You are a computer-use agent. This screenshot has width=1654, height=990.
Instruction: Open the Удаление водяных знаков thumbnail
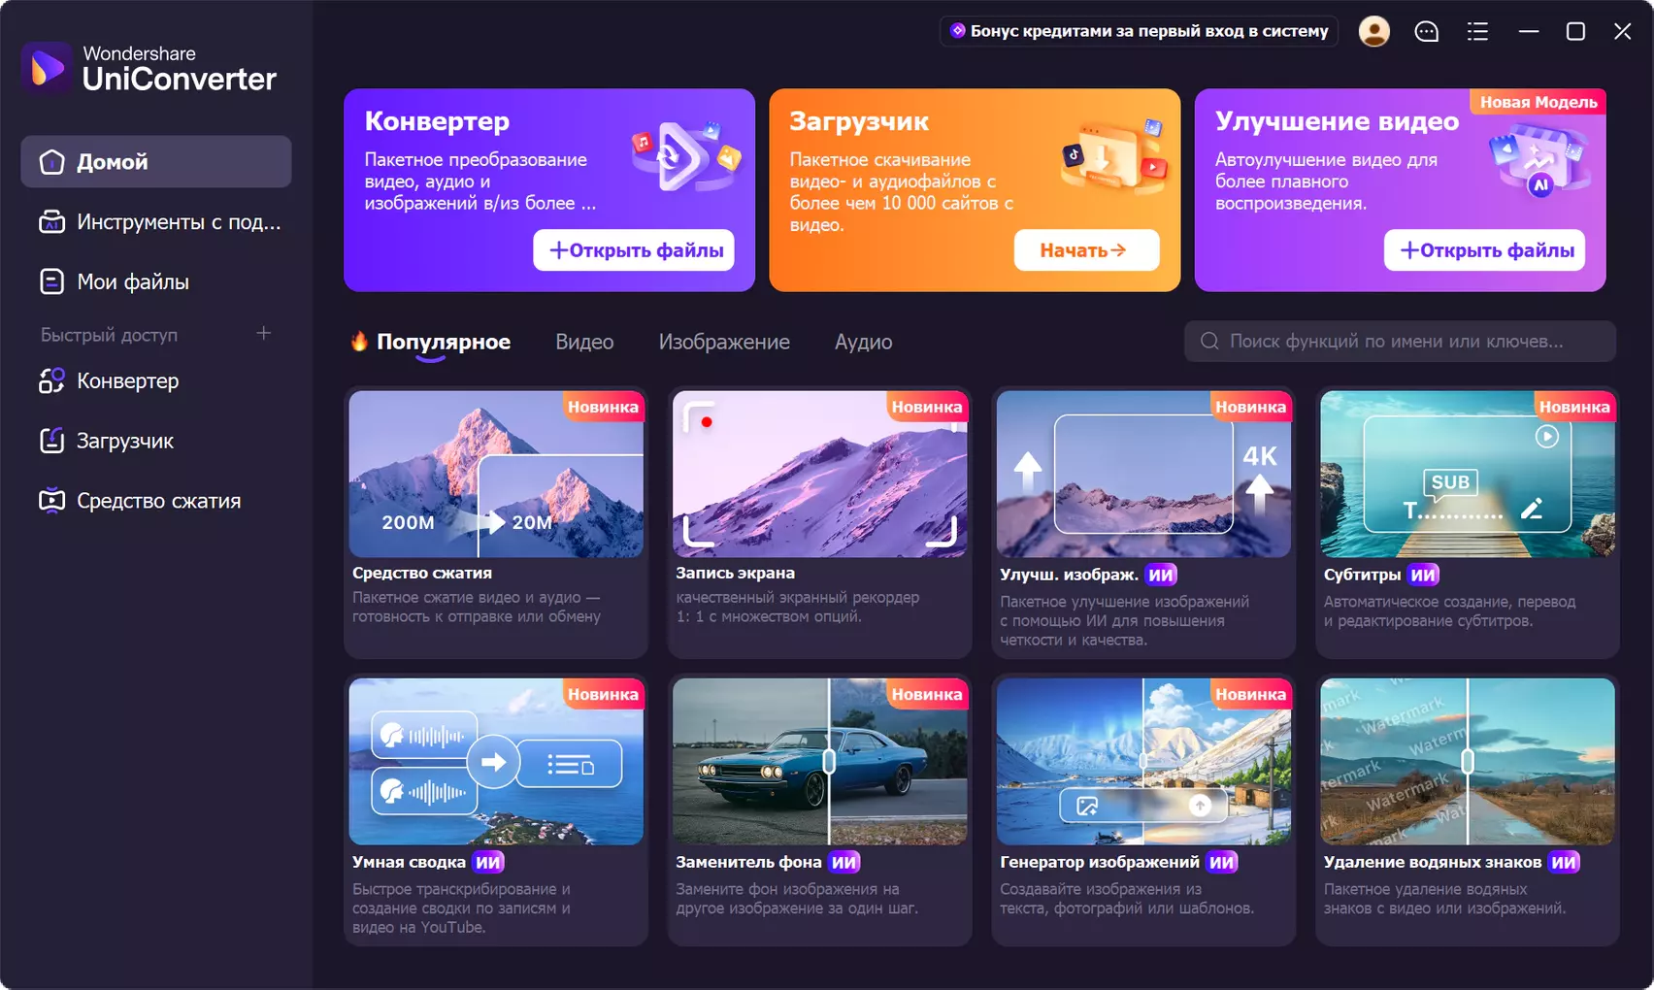[1468, 761]
